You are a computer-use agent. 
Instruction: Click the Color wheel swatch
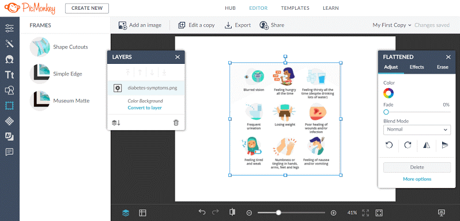[x=389, y=93]
